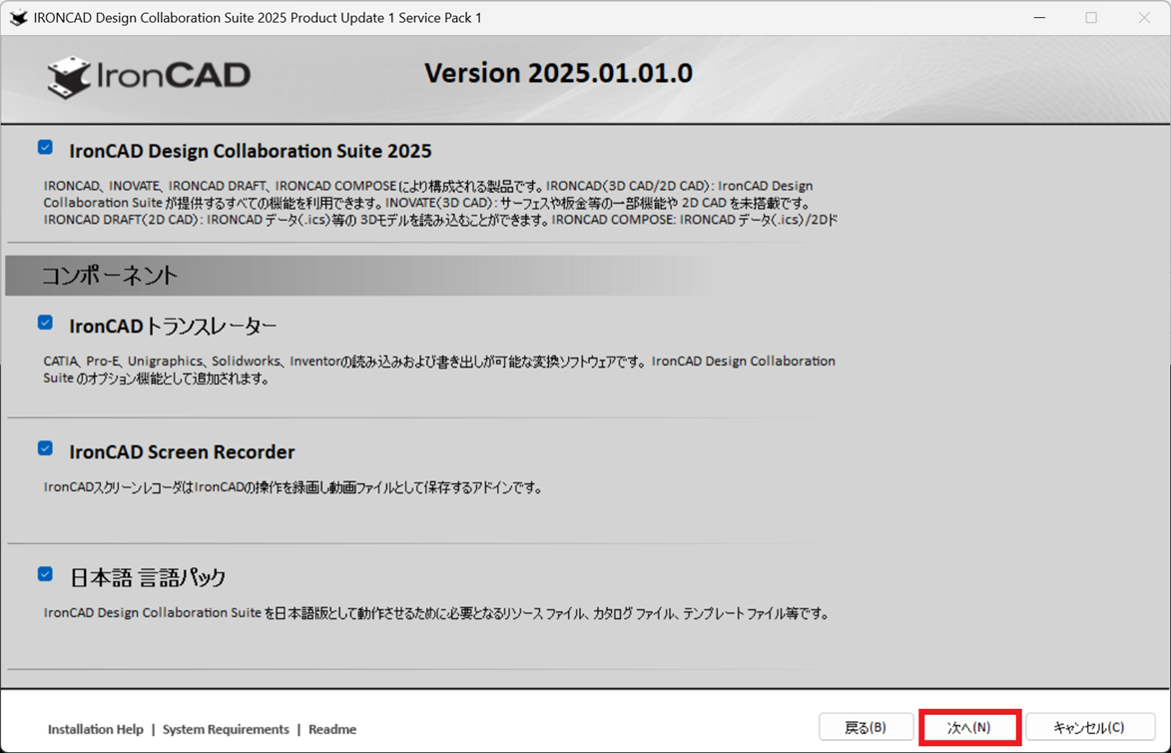Click the IronCAD logo in the header banner
The image size is (1171, 753).
(x=149, y=76)
